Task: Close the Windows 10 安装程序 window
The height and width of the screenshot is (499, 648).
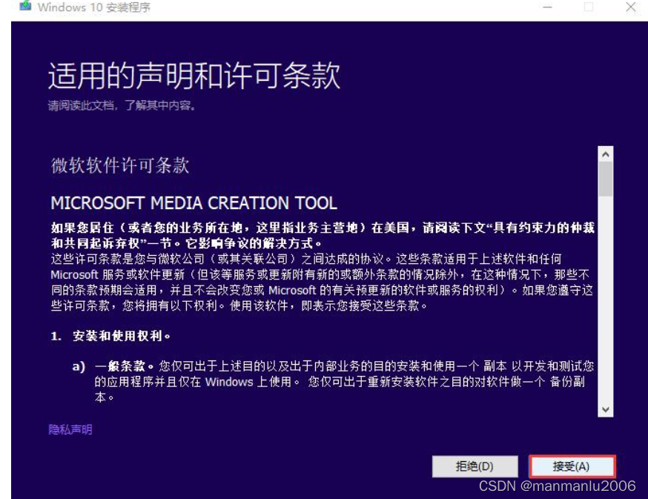Action: [x=631, y=7]
